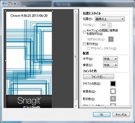The image size is (135, 123).
Task: Toggle the 影付き checkbox
Action: tap(84, 44)
